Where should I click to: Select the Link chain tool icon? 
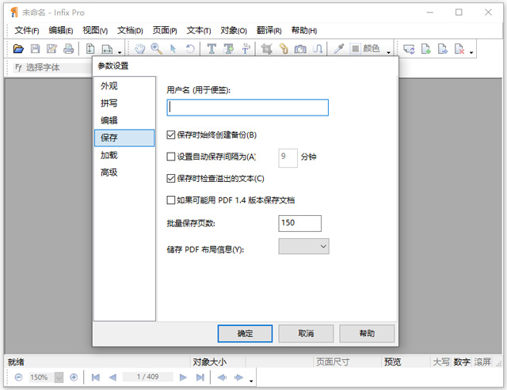click(284, 49)
